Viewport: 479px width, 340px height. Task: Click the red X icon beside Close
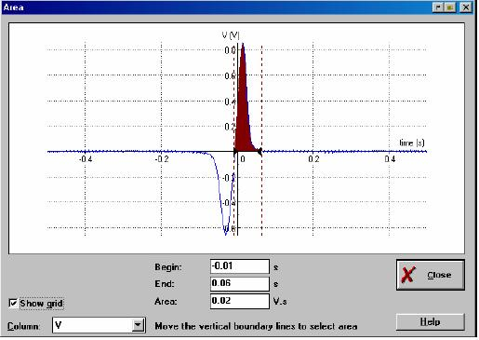[408, 275]
